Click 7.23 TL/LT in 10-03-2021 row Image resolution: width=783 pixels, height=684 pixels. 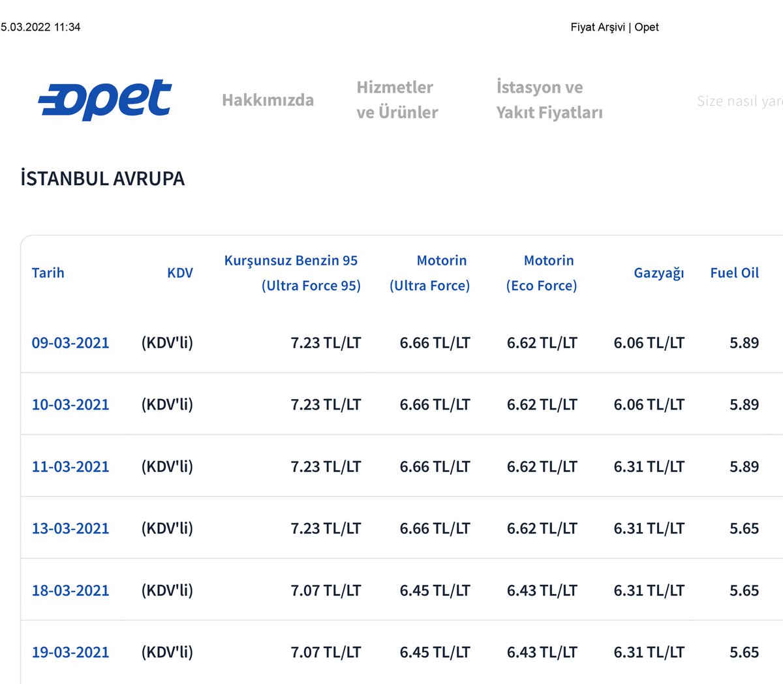pos(326,404)
